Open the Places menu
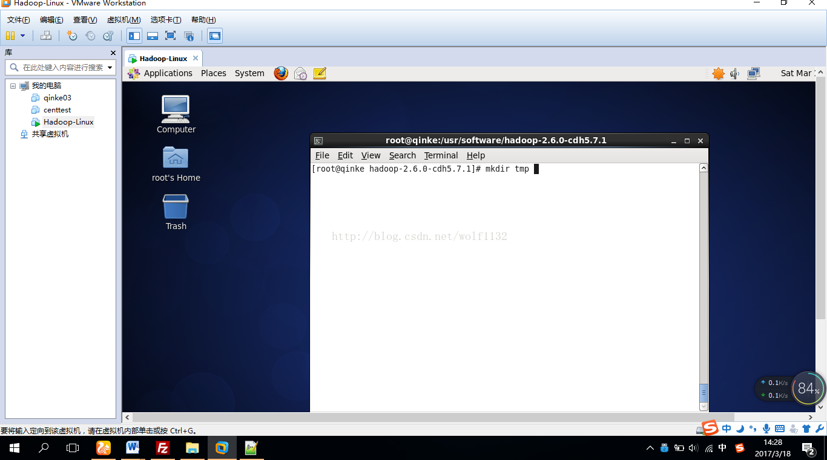The image size is (827, 460). pyautogui.click(x=214, y=73)
